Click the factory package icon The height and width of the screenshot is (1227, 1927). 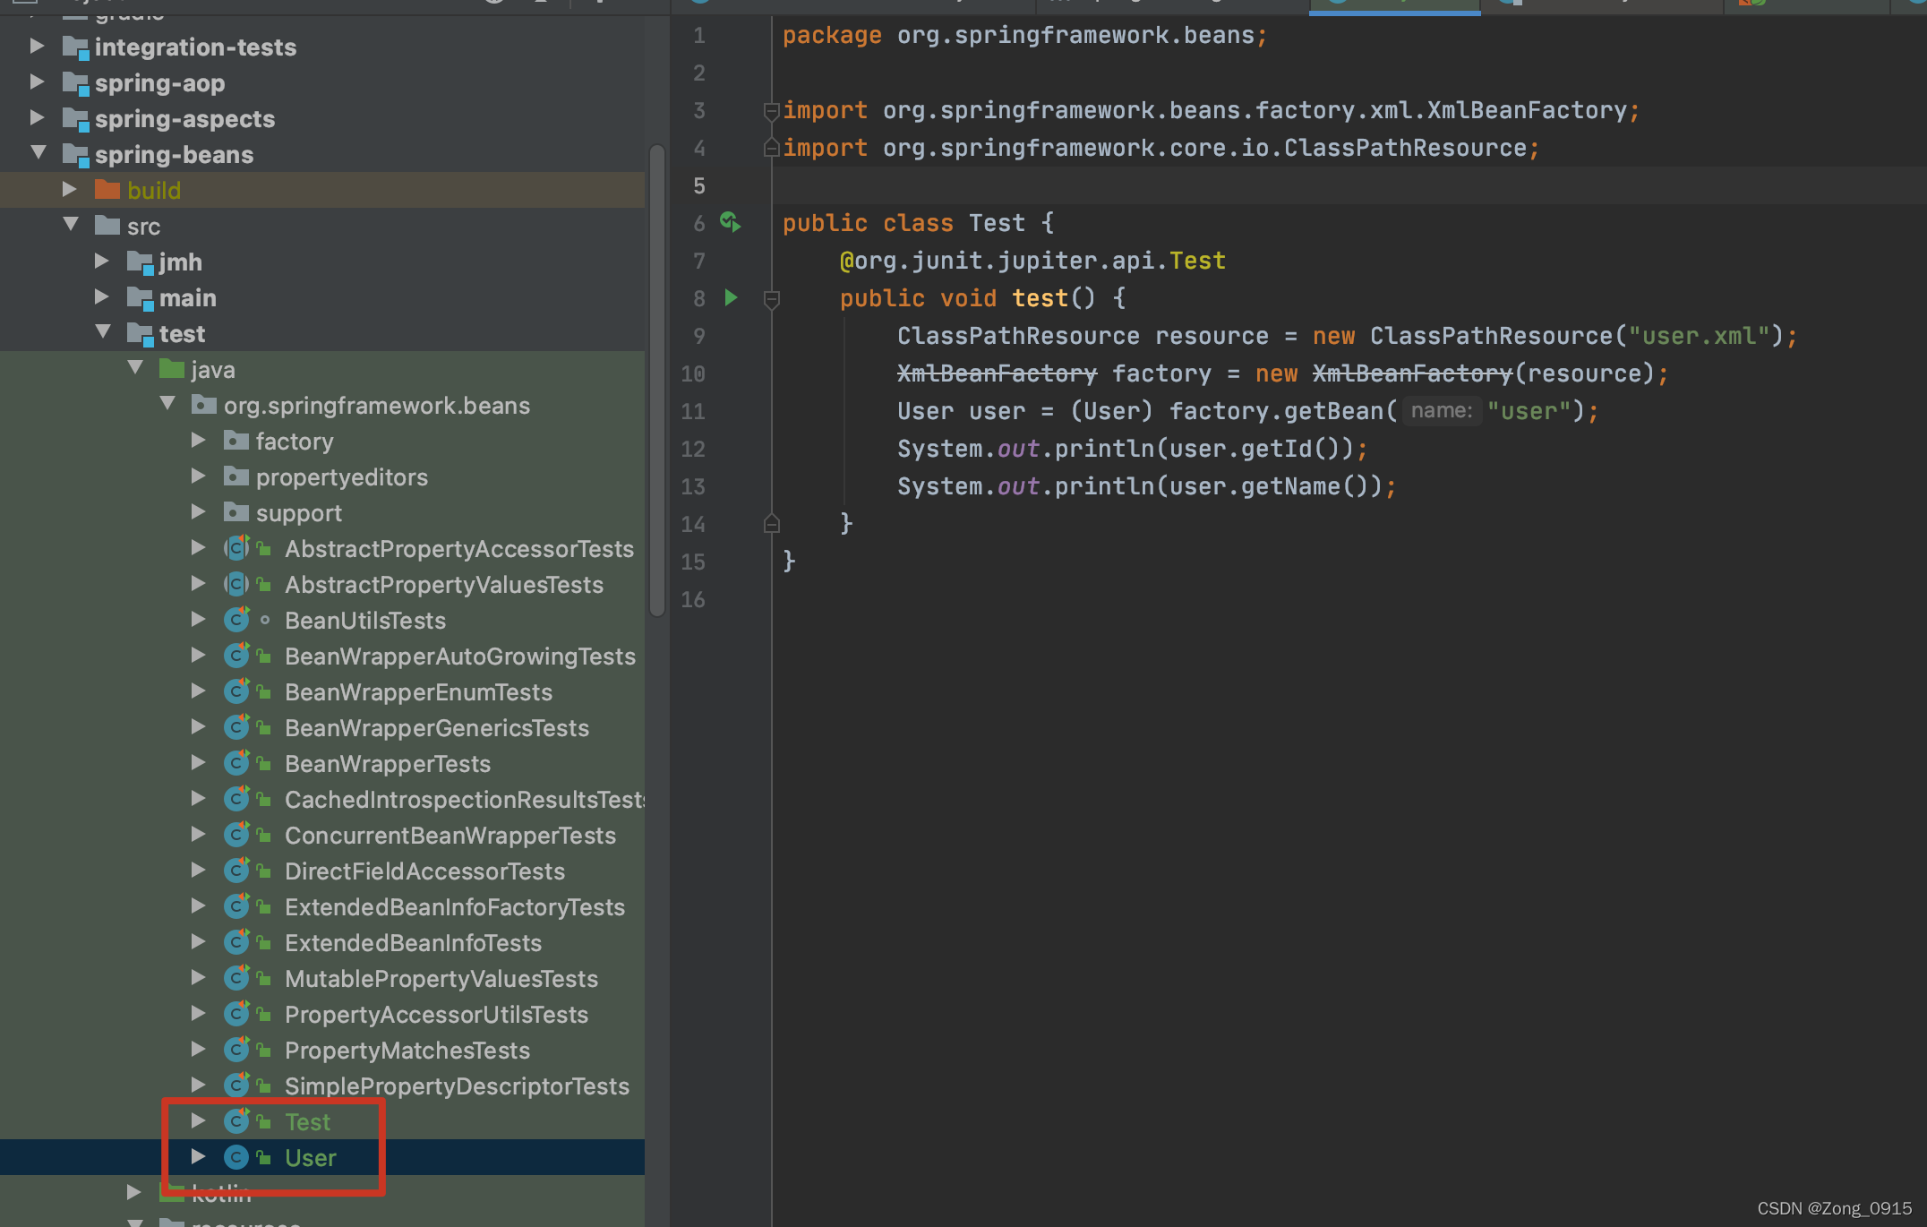tap(236, 440)
